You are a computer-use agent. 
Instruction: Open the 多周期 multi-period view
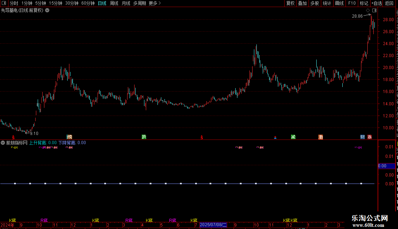(139, 3)
